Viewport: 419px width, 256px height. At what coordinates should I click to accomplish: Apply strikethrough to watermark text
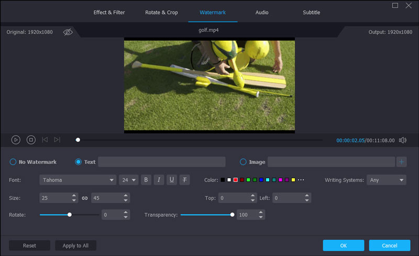click(x=184, y=180)
